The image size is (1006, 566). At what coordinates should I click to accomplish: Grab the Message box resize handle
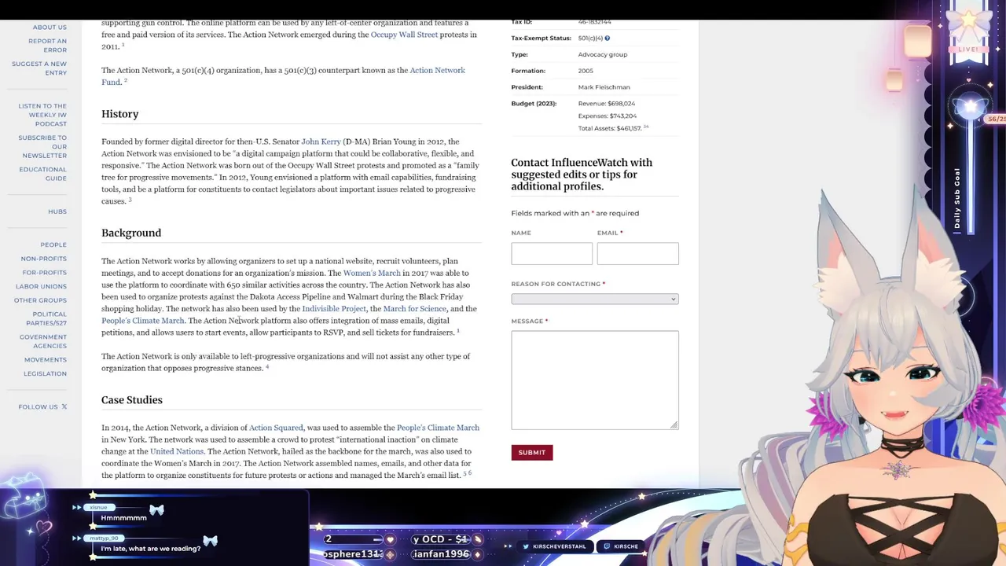674,425
